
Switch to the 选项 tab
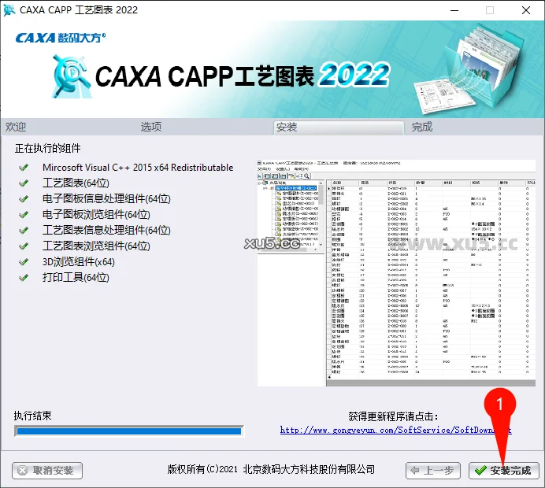click(x=151, y=127)
